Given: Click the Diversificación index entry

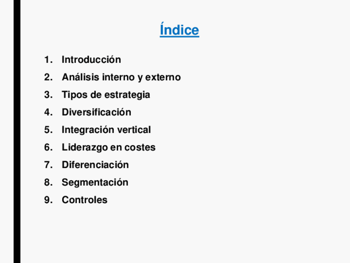Looking at the screenshot, I should click(96, 112).
